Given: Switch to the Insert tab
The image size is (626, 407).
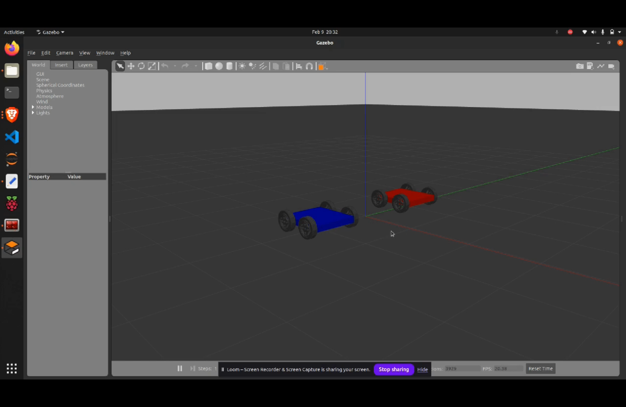Looking at the screenshot, I should [x=61, y=65].
